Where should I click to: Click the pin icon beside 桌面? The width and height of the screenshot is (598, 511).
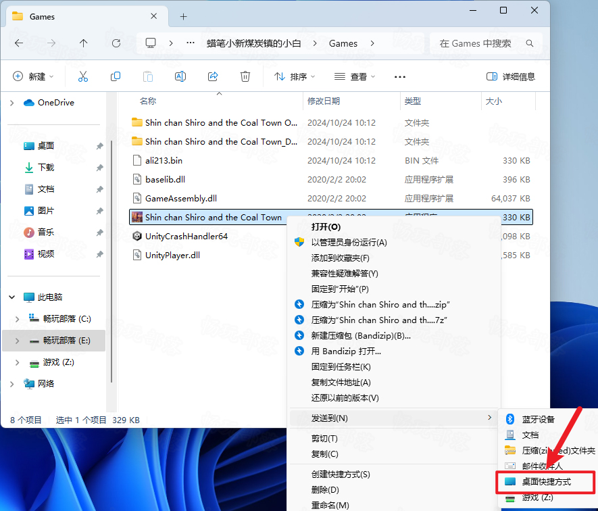click(99, 146)
